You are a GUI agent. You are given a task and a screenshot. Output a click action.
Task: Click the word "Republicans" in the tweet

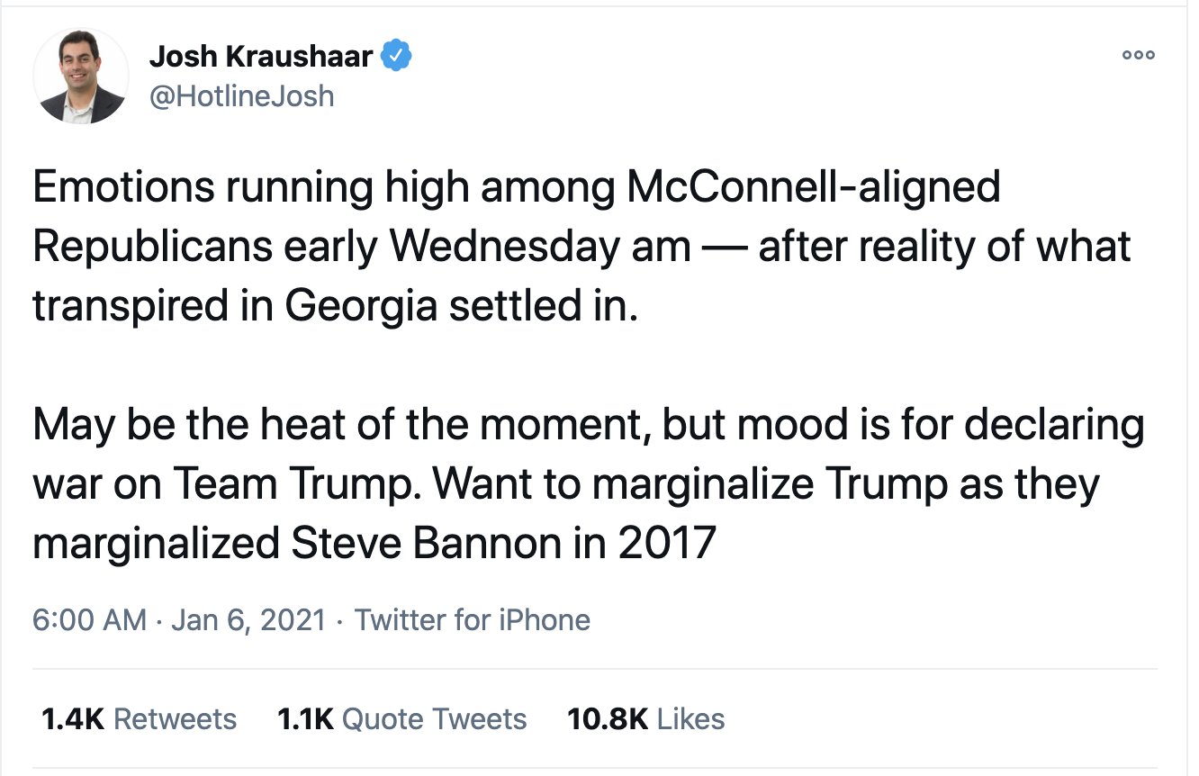(x=155, y=247)
